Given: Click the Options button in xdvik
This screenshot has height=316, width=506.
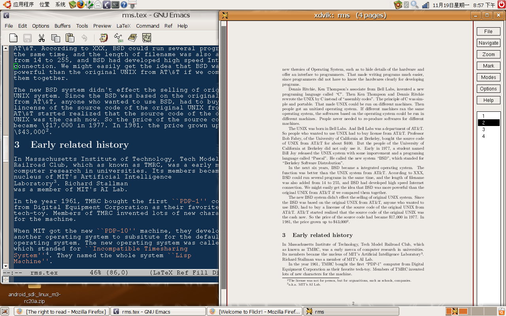Looking at the screenshot, I should click(x=488, y=89).
